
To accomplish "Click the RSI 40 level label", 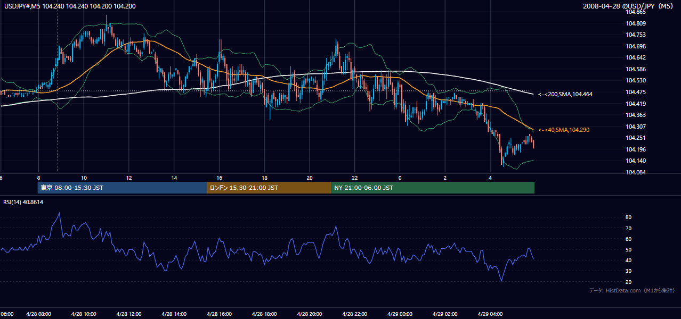I will tap(629, 260).
